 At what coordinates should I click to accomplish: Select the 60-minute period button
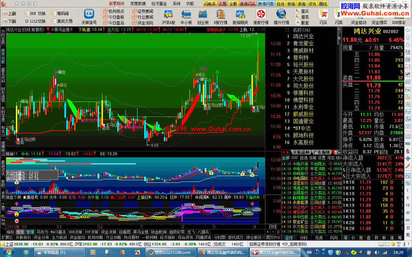coord(407,220)
